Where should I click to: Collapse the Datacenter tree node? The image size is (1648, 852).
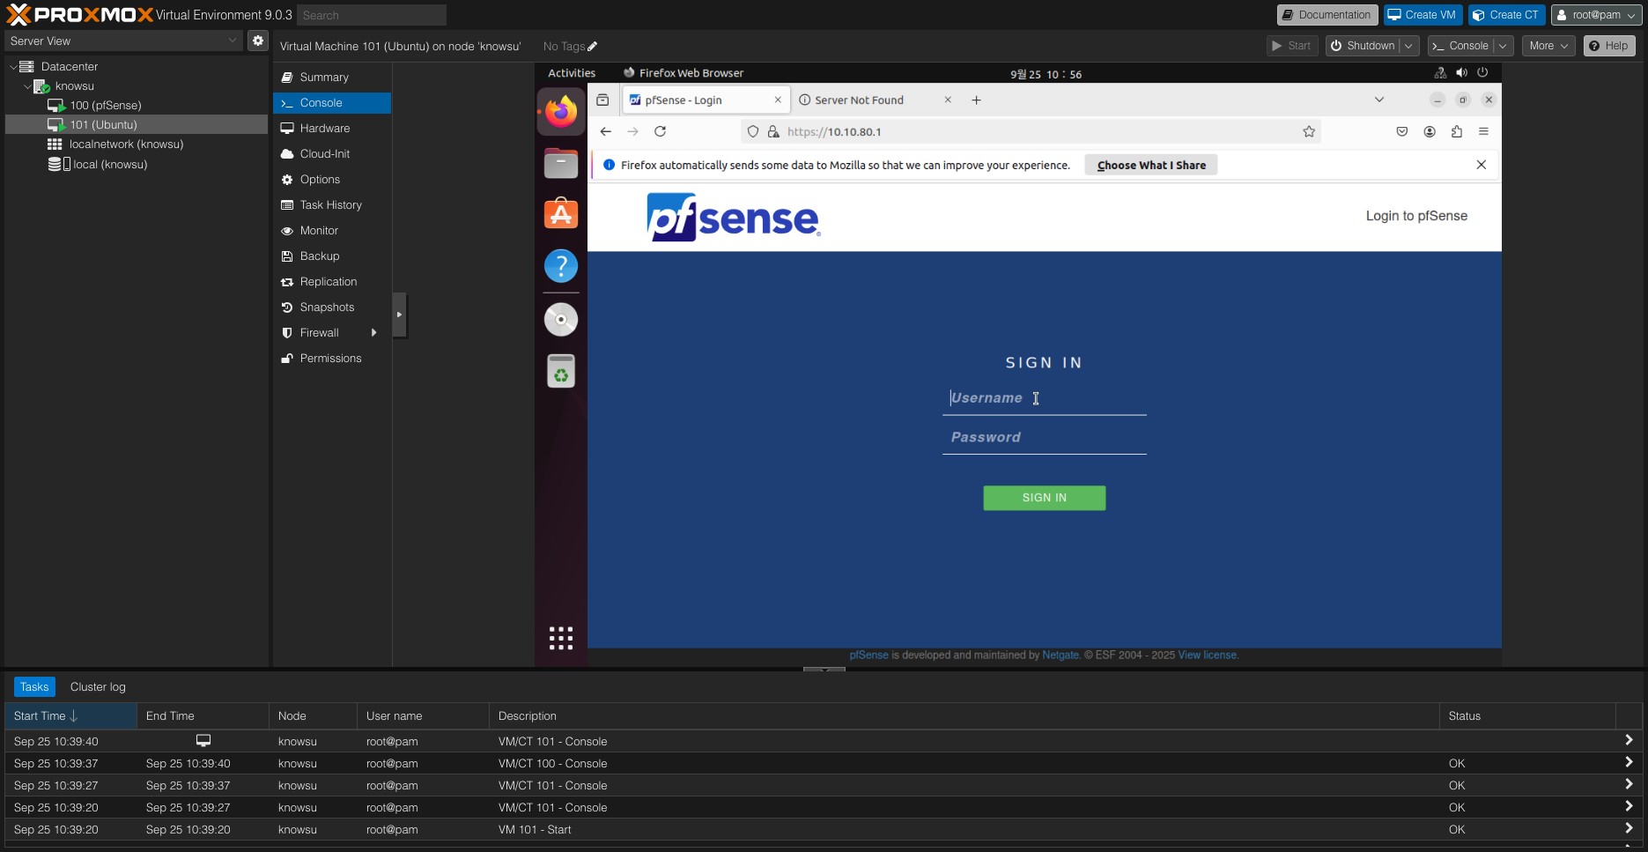[13, 67]
